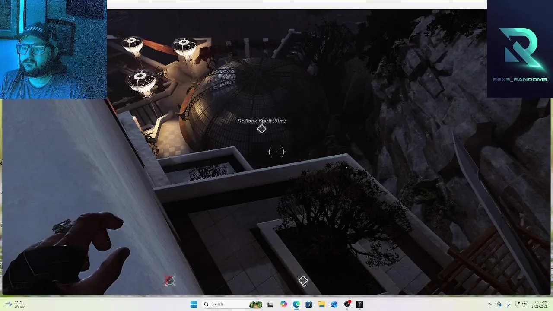Open the OBS app with the red badge
Image resolution: width=553 pixels, height=311 pixels.
[x=347, y=304]
